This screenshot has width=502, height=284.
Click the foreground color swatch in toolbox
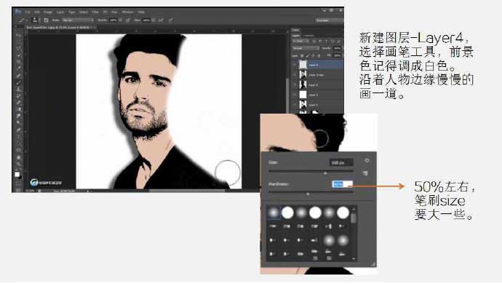[x=17, y=174]
